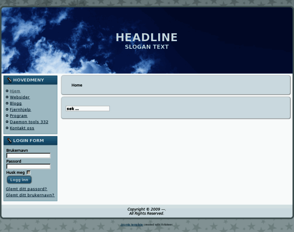This screenshot has height=232, width=294.
Task: Click the bullet icon next to Blogg
Action: click(x=7, y=103)
